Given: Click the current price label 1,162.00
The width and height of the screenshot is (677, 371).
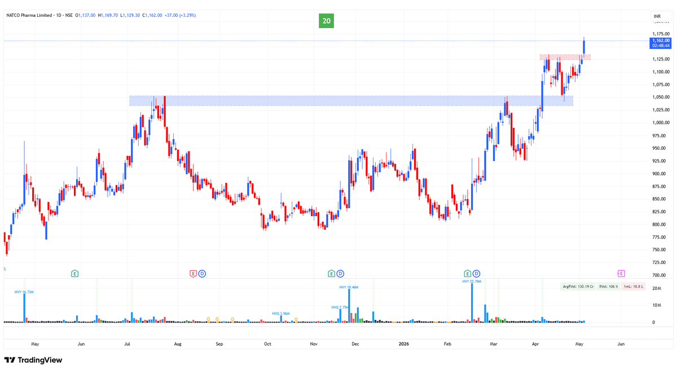Looking at the screenshot, I should 661,41.
